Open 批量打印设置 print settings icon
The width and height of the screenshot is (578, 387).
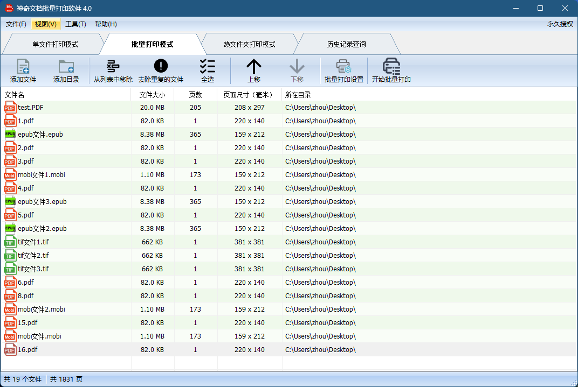[343, 66]
